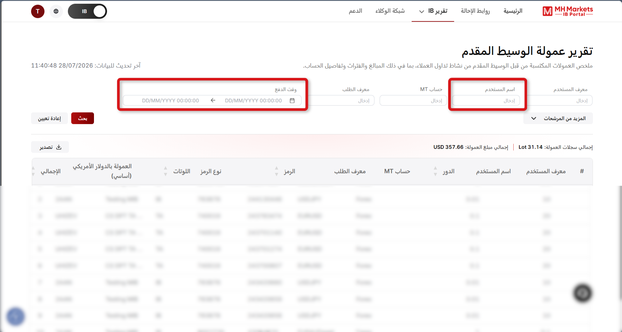Click the تصدير export button
The image size is (622, 332).
point(50,147)
